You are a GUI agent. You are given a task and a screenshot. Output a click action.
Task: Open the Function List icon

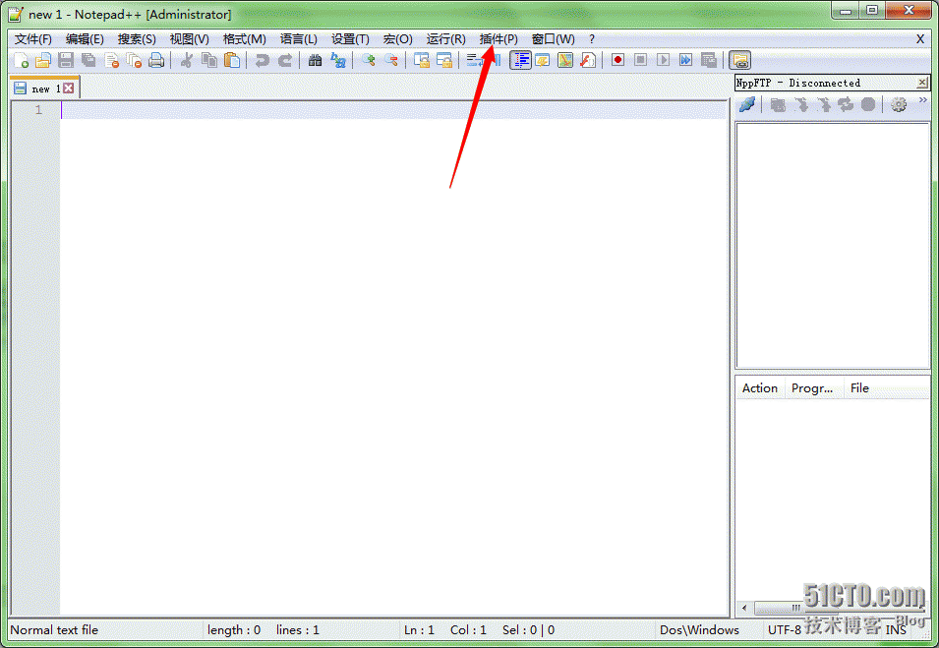click(x=588, y=61)
